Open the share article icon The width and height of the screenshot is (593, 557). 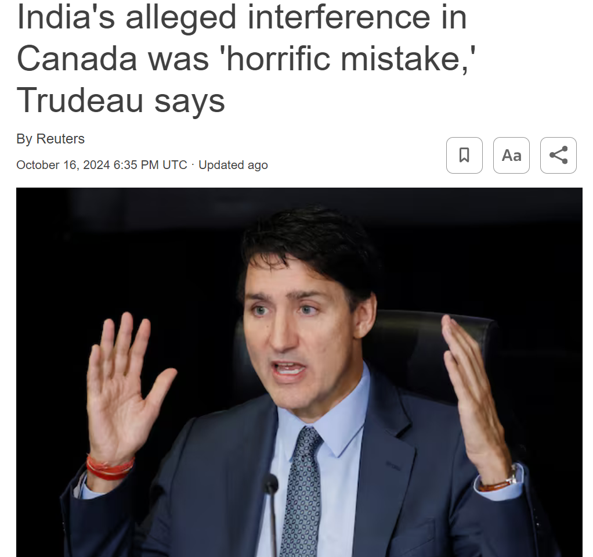point(558,155)
